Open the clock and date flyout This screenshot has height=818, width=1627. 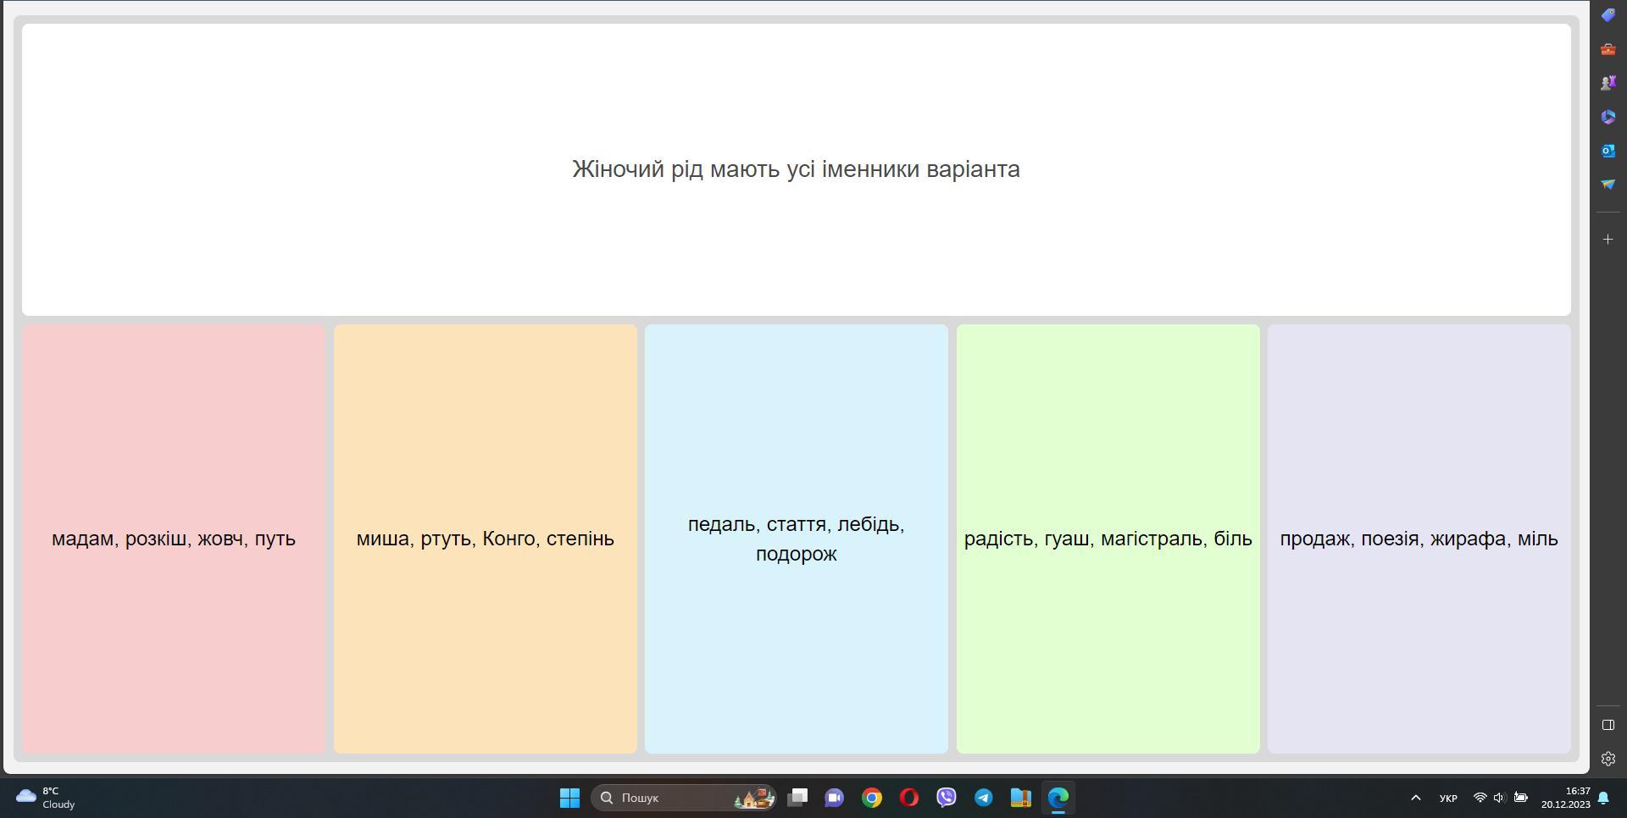point(1565,798)
